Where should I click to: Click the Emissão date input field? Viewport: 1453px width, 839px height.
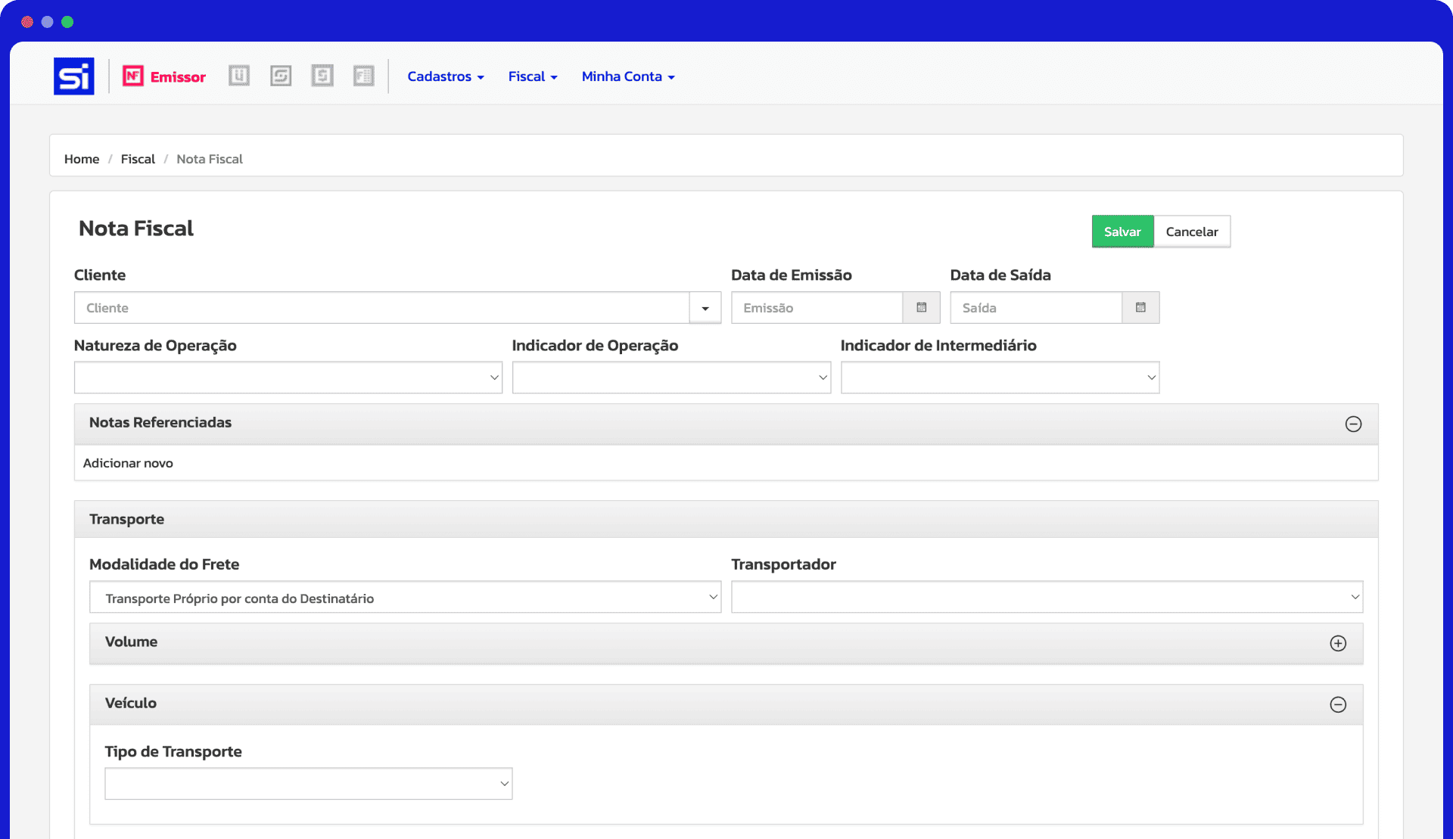816,308
